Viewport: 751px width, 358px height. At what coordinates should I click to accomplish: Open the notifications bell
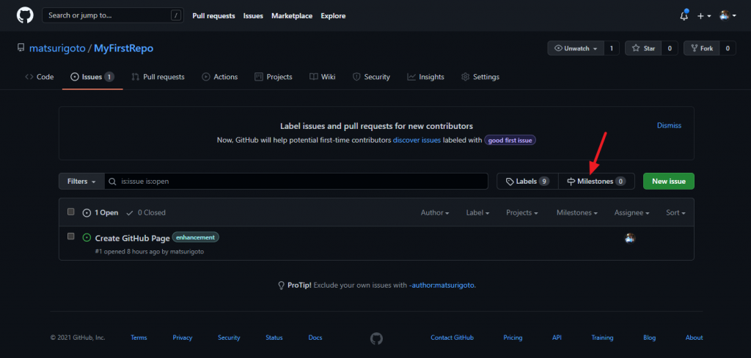pos(684,16)
